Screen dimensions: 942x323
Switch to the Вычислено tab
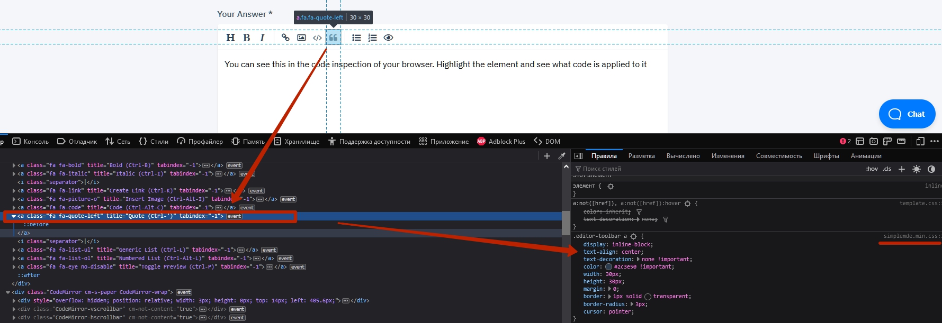[683, 156]
